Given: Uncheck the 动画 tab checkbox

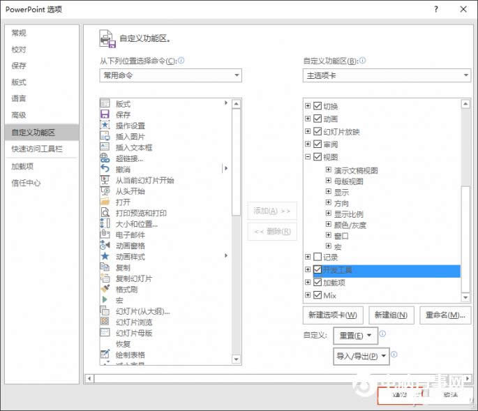Looking at the screenshot, I should [318, 119].
